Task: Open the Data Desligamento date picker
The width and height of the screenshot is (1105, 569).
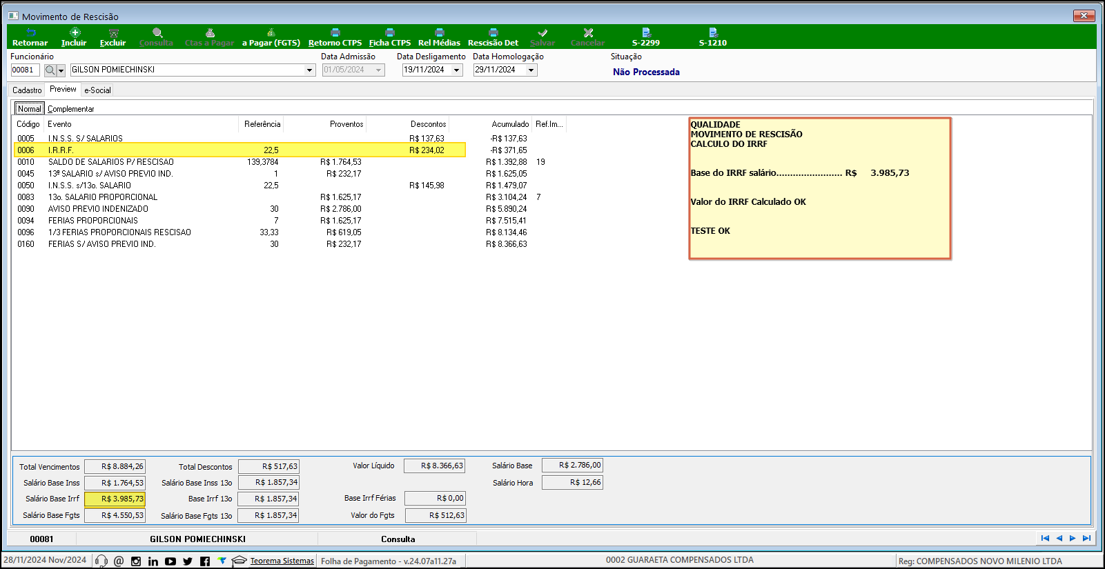Action: click(x=456, y=70)
